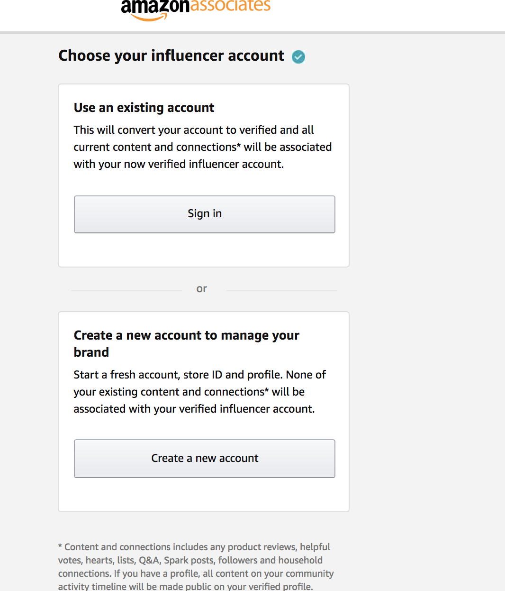The height and width of the screenshot is (591, 505).
Task: Click the 'Use an existing account' heading
Action: click(144, 108)
